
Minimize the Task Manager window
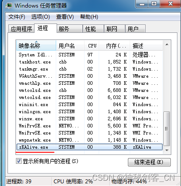point(142,4)
